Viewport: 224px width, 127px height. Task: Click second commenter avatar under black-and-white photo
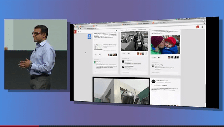123,67
